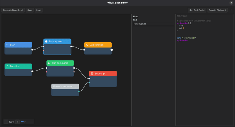Click the 100% zoom level label
This screenshot has width=235, height=127.
click(x=11, y=122)
